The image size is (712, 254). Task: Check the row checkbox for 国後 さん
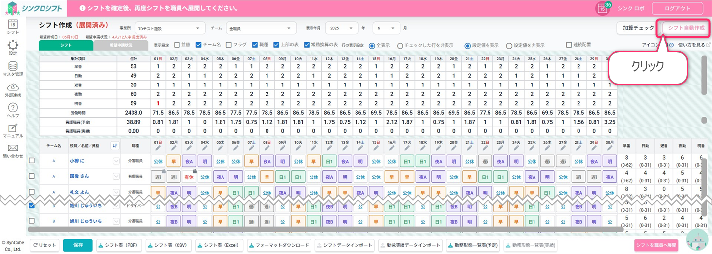pos(32,176)
